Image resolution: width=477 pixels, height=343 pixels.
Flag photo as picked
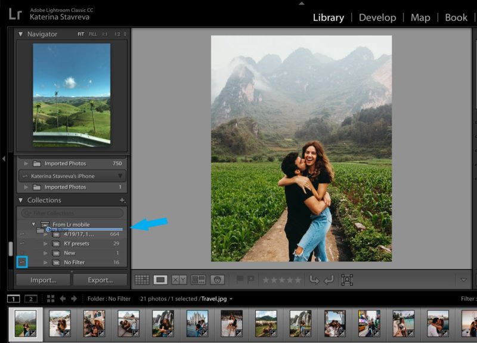click(x=240, y=279)
